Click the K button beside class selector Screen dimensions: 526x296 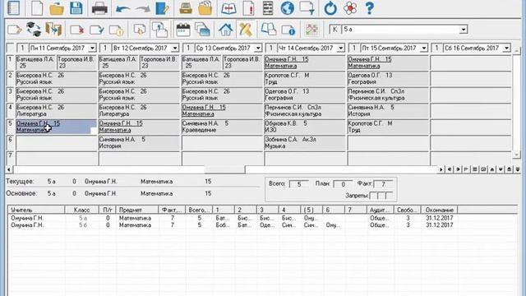335,30
